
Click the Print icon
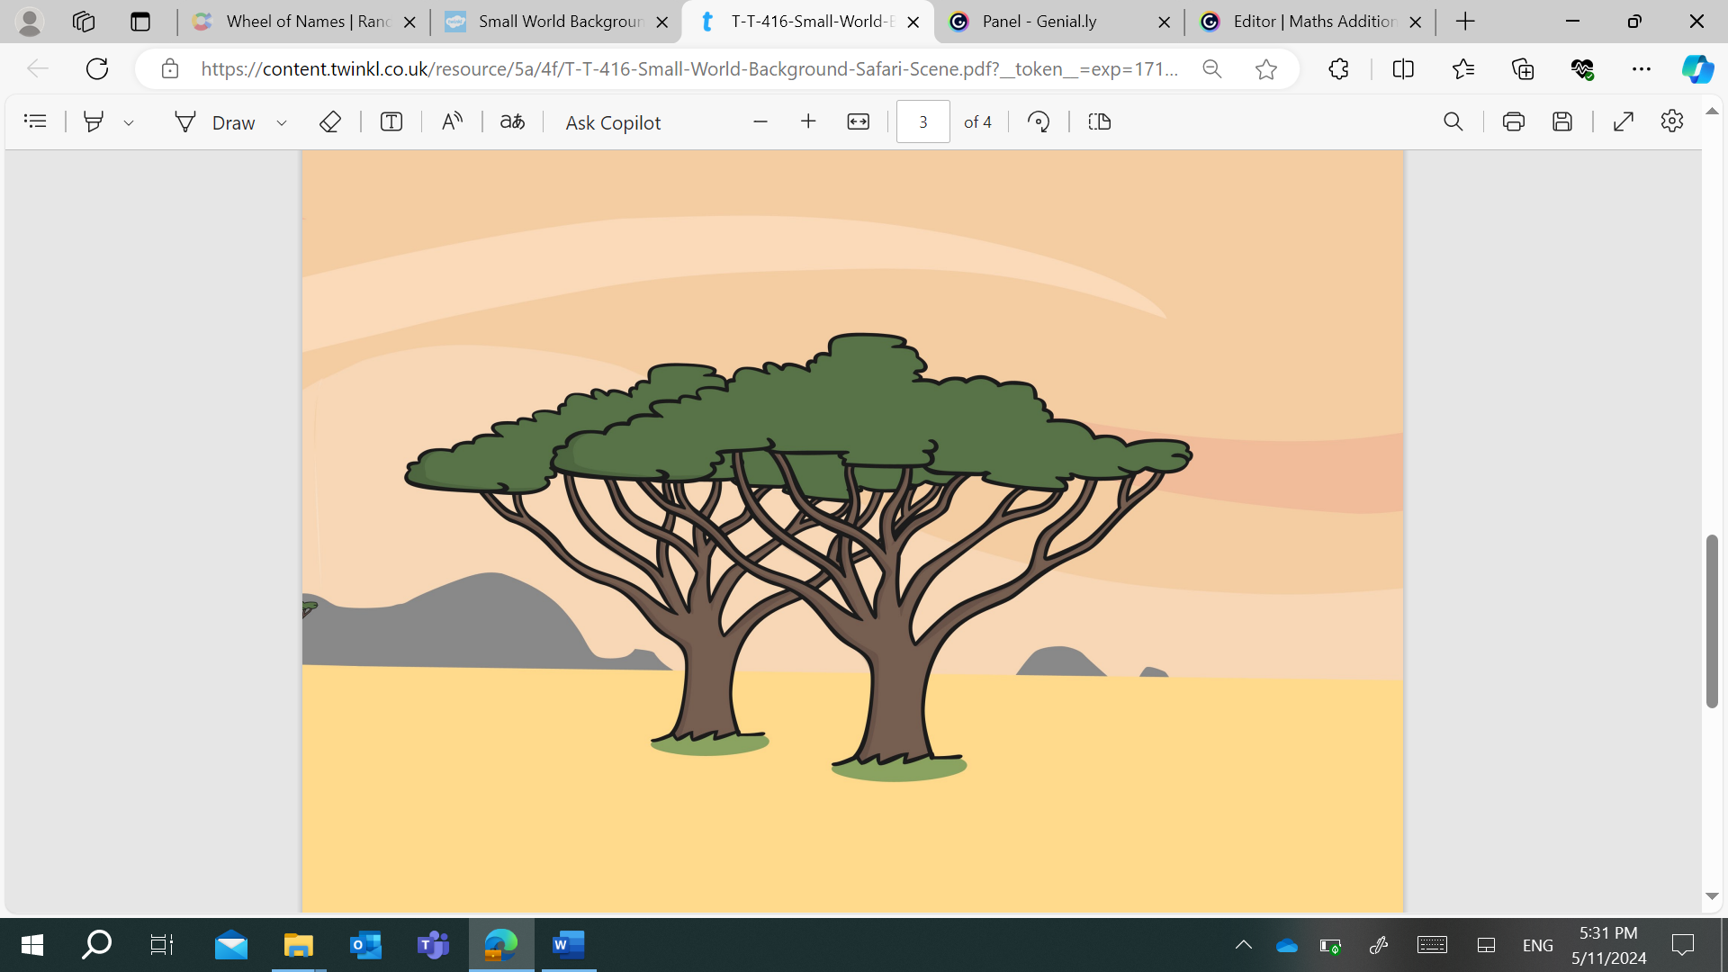pyautogui.click(x=1514, y=121)
